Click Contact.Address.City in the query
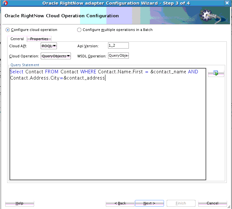 pyautogui.click(x=35, y=78)
